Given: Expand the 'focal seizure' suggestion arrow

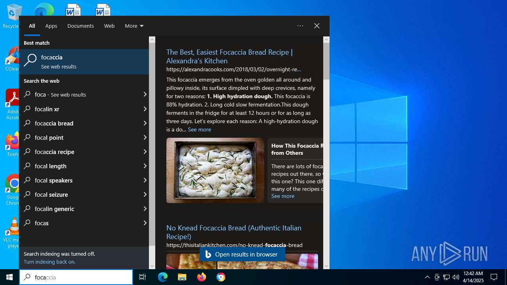Looking at the screenshot, I should (x=145, y=194).
